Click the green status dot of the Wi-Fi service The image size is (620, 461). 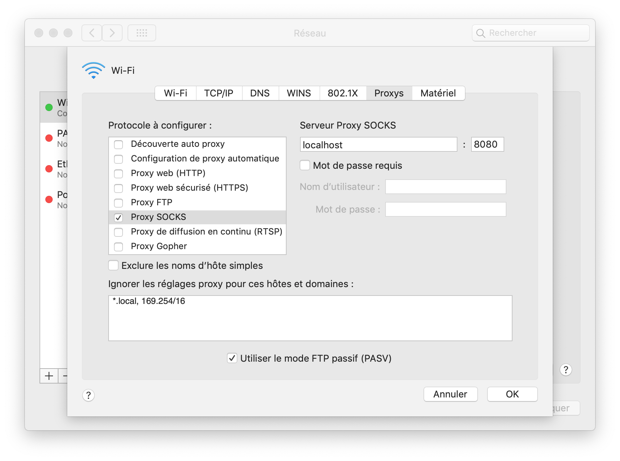click(x=49, y=107)
